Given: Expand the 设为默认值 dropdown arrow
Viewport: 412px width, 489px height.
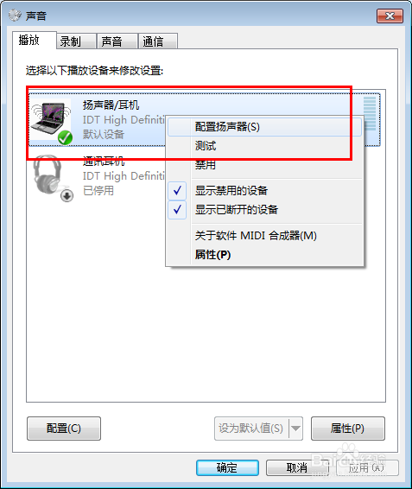Looking at the screenshot, I should (295, 429).
